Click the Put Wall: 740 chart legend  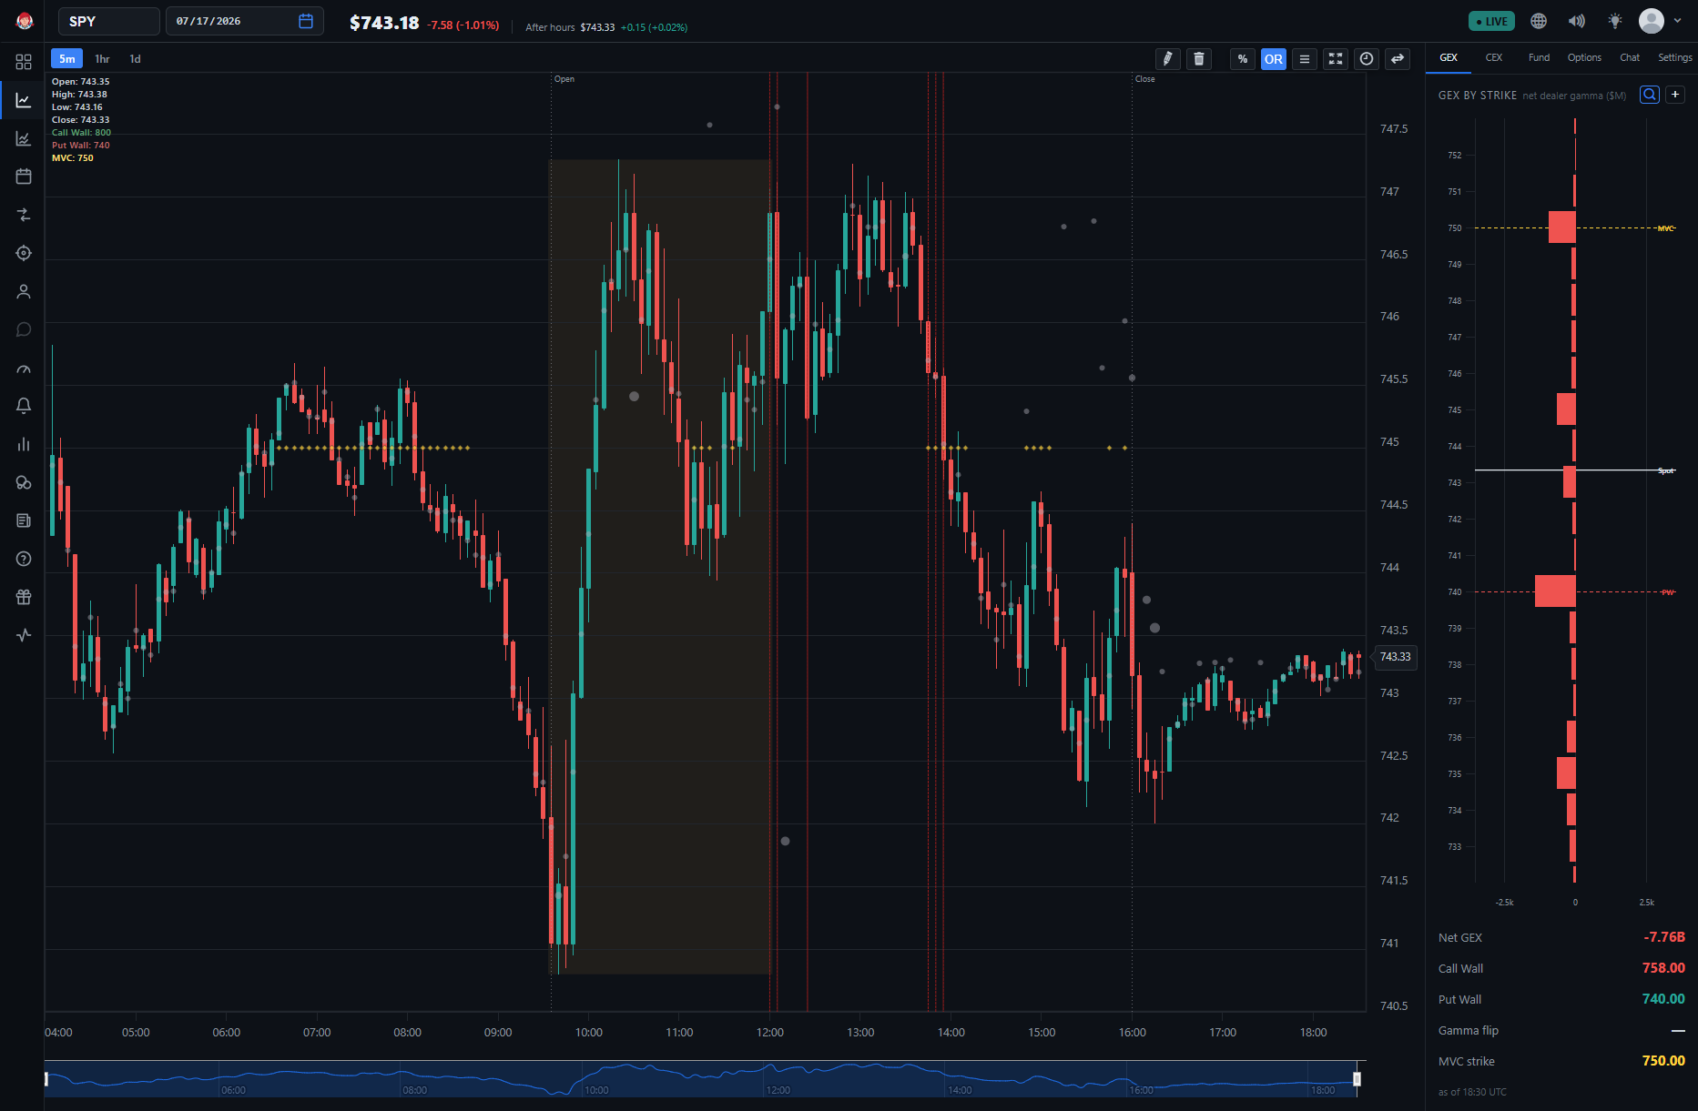80,146
